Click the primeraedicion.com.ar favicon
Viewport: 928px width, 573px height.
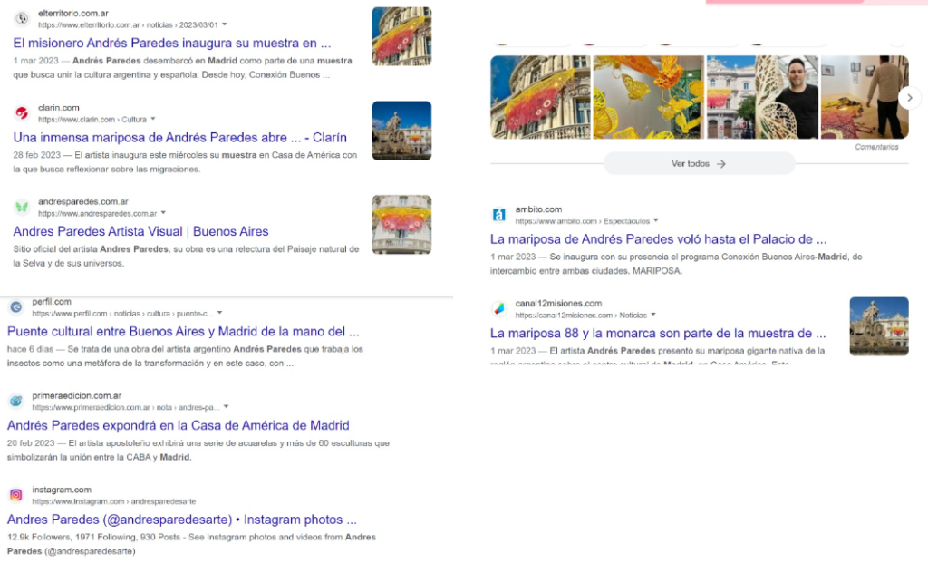(16, 401)
